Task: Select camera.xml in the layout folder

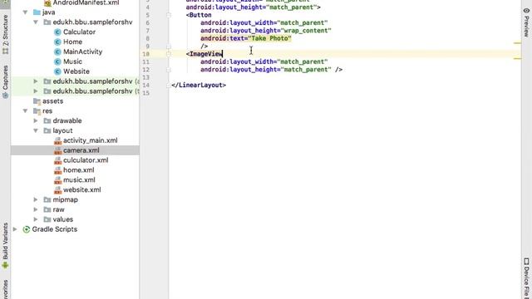Action: point(81,150)
